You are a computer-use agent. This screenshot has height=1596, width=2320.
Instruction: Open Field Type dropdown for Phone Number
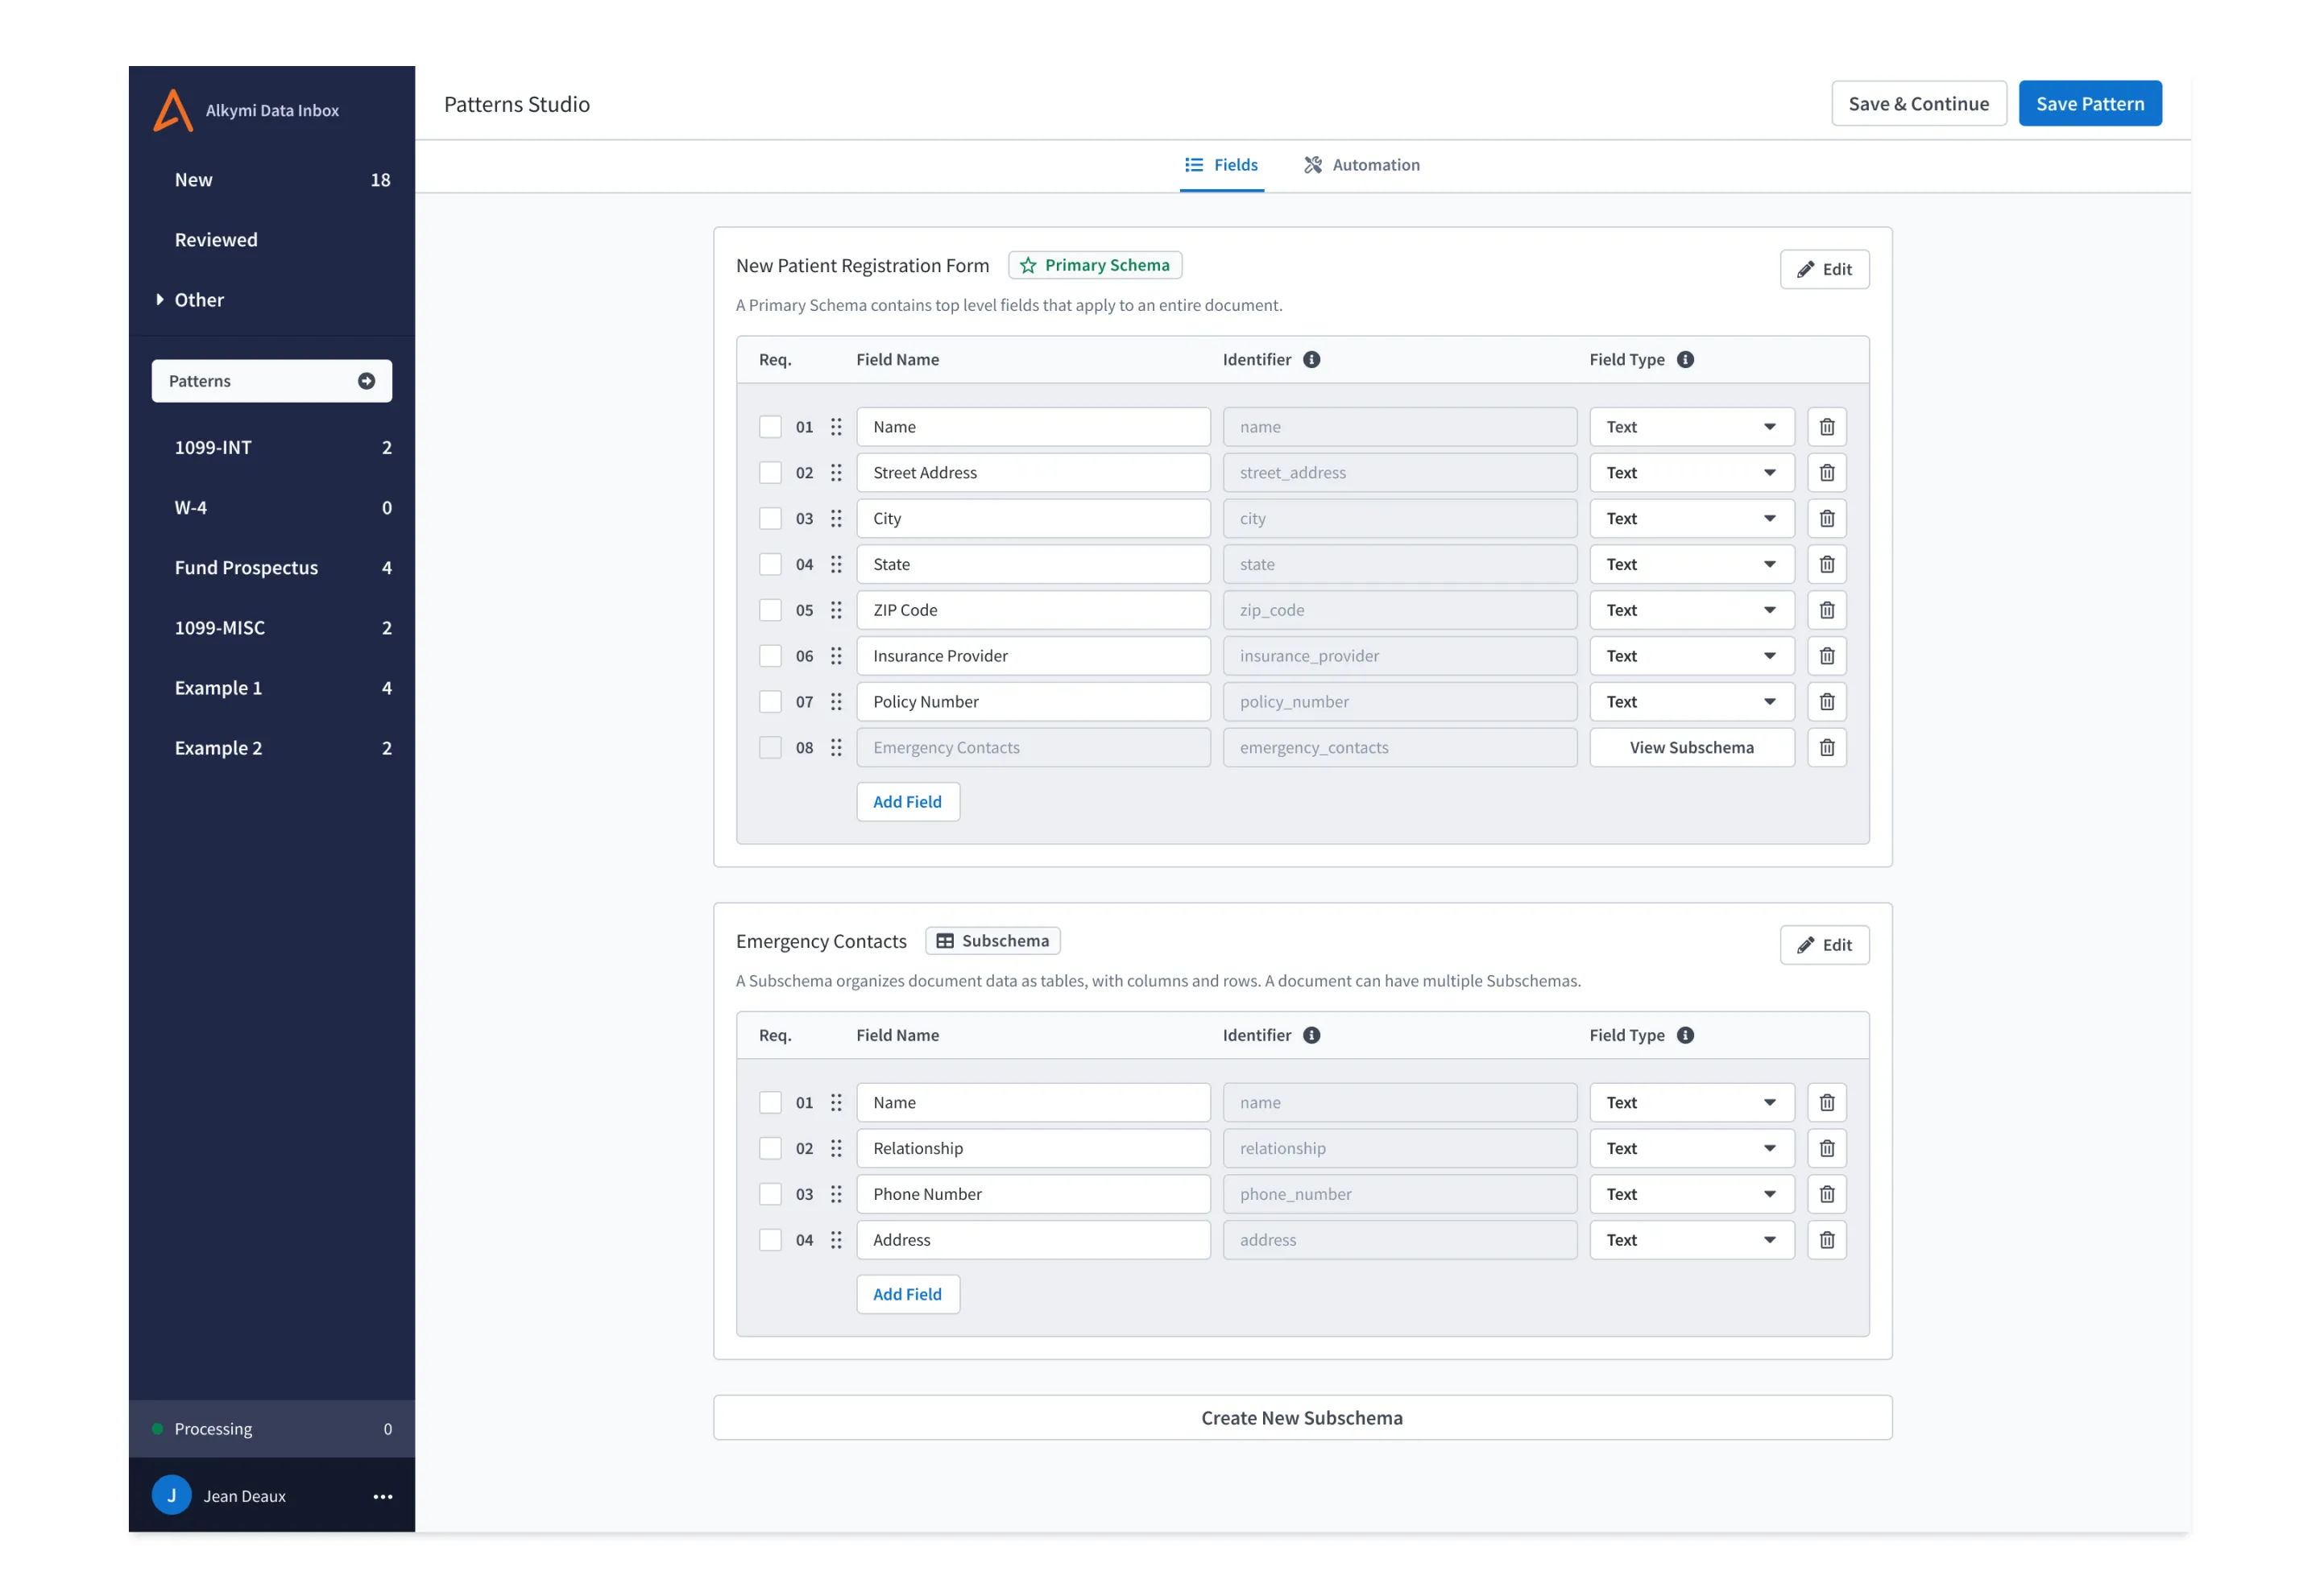(x=1691, y=1194)
